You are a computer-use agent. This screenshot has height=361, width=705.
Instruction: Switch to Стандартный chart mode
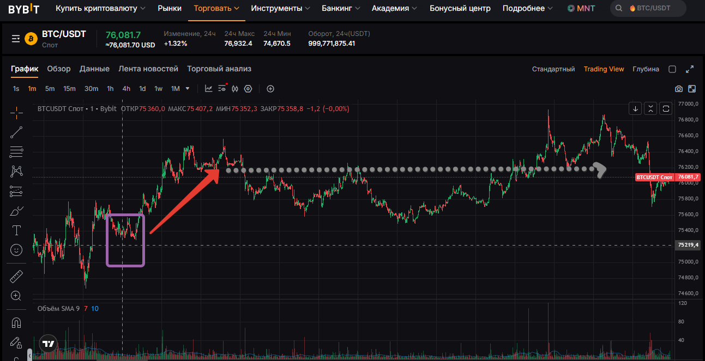tap(553, 69)
